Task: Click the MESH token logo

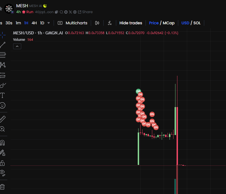Action: coord(9,9)
